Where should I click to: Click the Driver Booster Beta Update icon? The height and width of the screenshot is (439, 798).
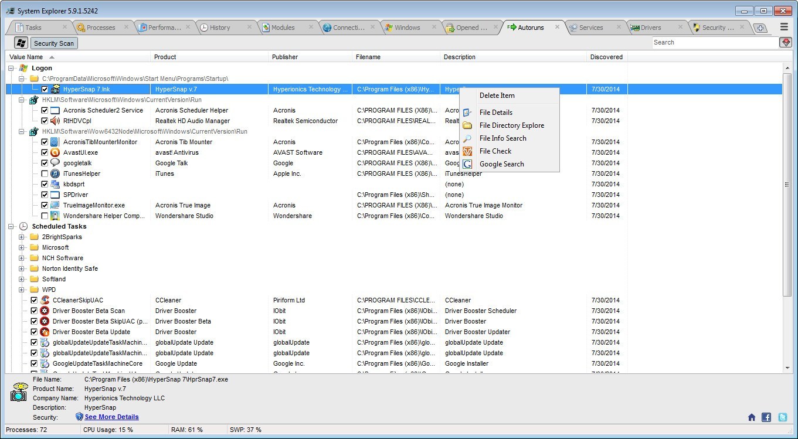point(45,332)
